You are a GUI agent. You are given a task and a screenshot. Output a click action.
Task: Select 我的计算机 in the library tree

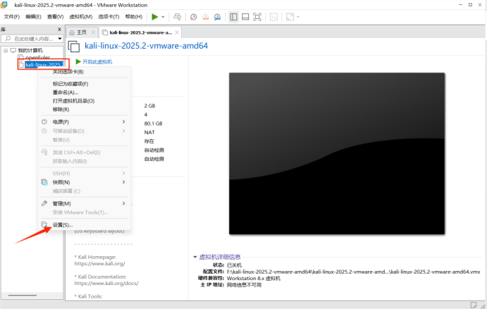click(x=30, y=50)
